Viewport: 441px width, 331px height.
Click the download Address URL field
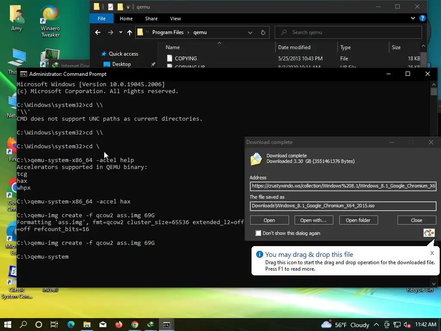(x=343, y=186)
